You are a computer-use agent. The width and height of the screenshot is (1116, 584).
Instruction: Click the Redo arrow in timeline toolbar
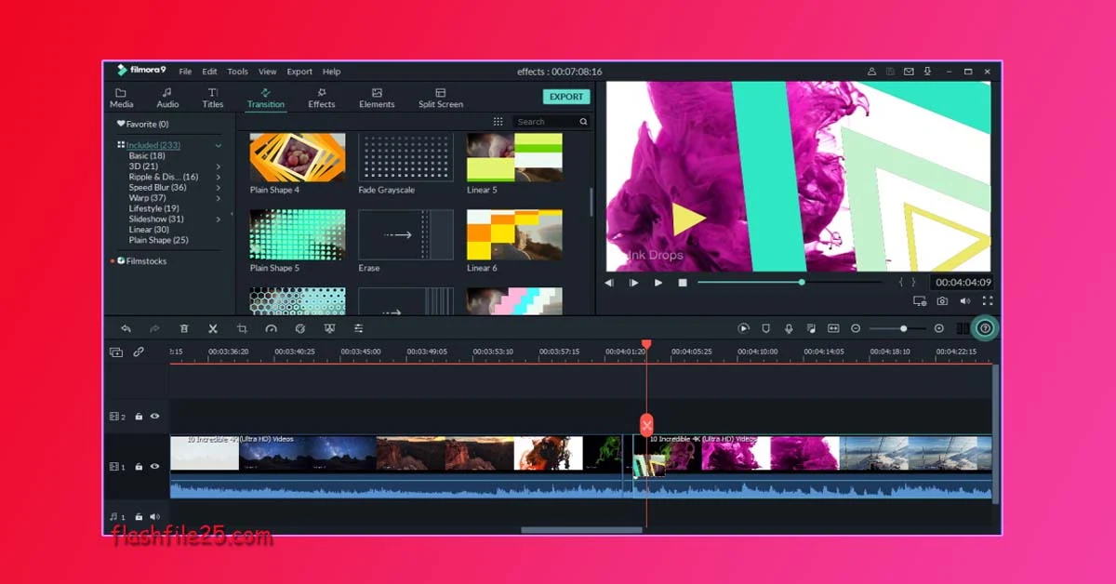(x=154, y=328)
